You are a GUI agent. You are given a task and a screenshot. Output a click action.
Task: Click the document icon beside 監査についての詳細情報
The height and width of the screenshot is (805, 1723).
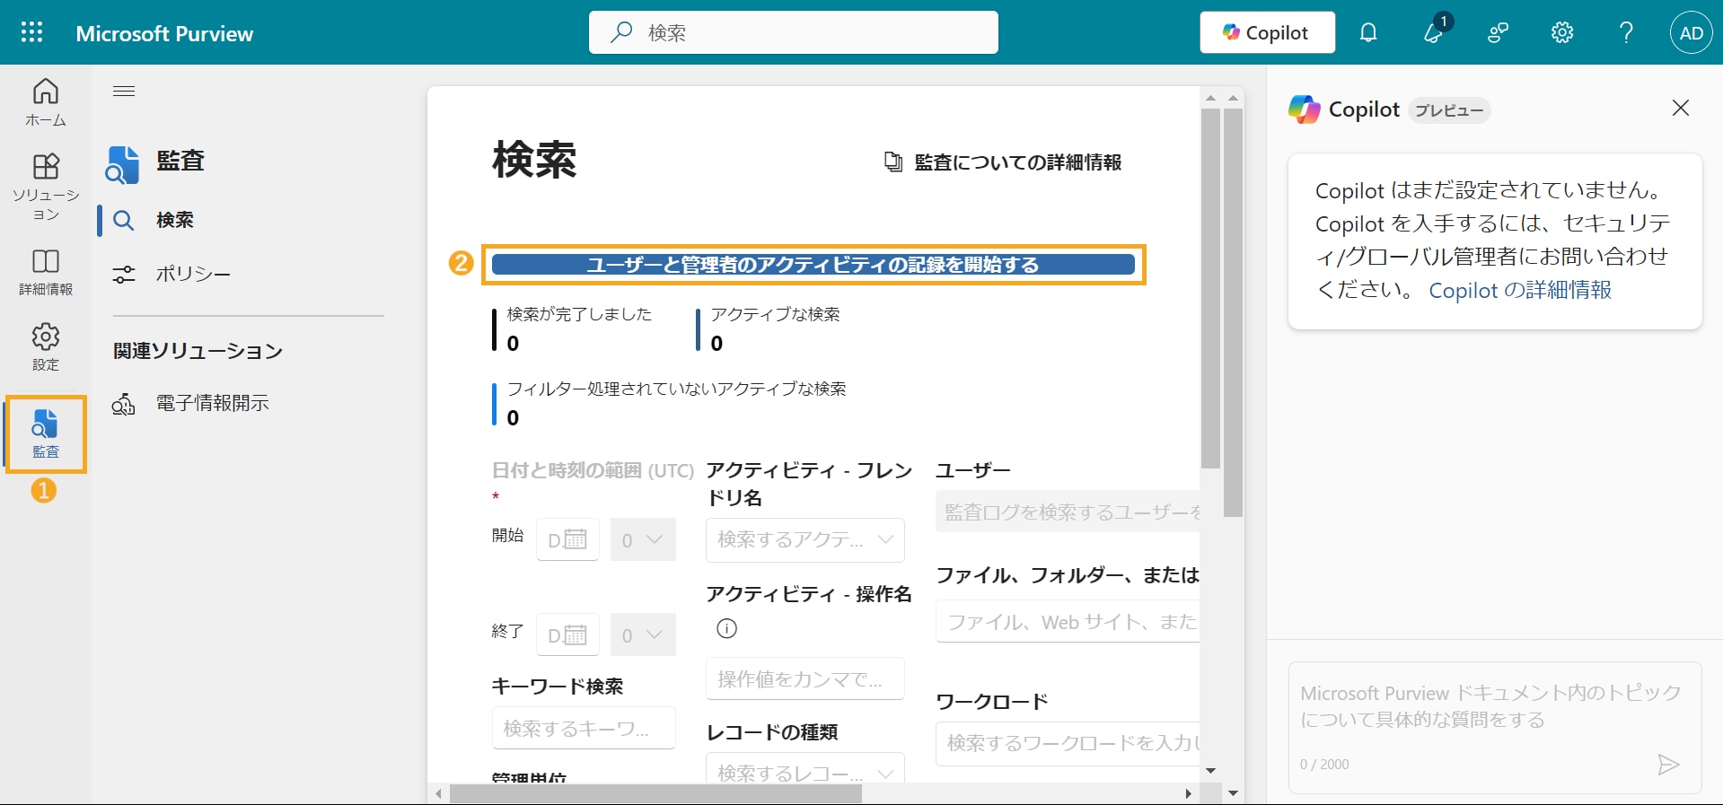coord(893,162)
